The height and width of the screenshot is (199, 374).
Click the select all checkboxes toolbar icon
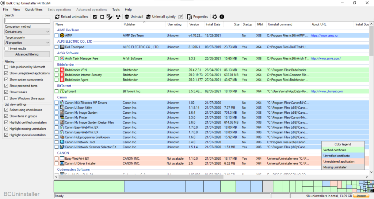(95, 17)
